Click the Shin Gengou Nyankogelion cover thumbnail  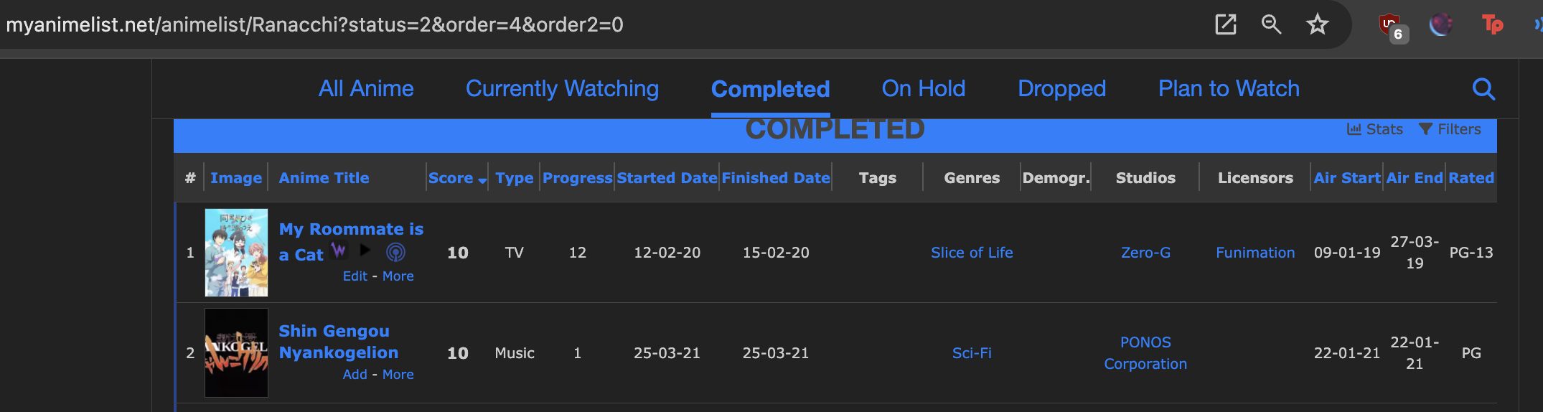tap(236, 352)
